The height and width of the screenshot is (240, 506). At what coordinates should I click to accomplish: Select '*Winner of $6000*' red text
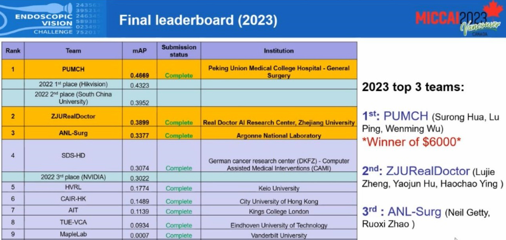(412, 142)
